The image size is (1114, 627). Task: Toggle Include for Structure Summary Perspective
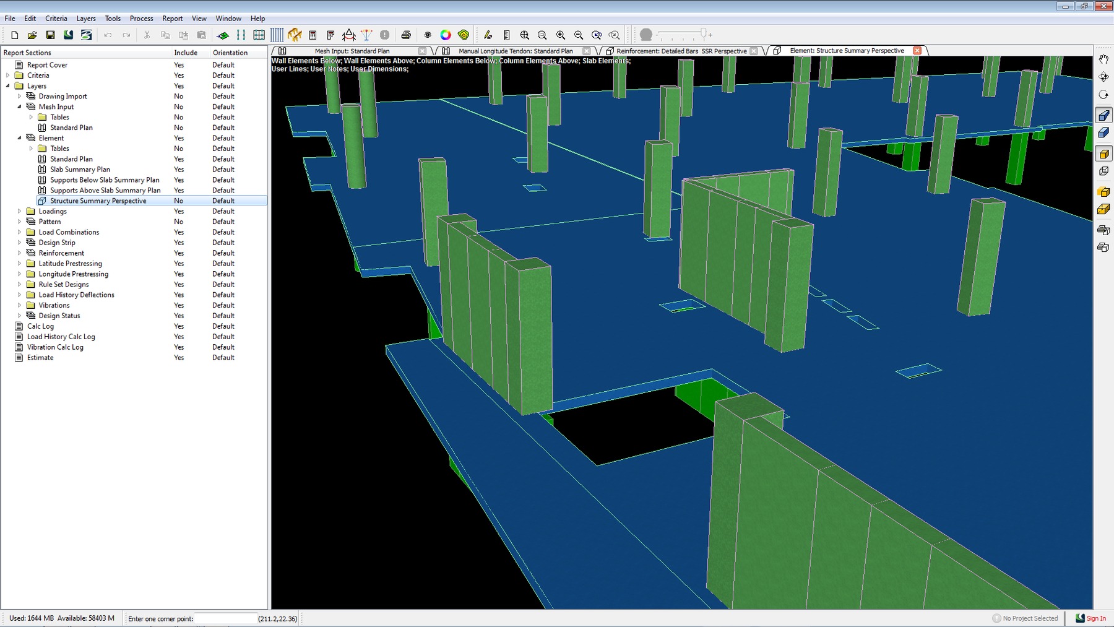pyautogui.click(x=179, y=201)
